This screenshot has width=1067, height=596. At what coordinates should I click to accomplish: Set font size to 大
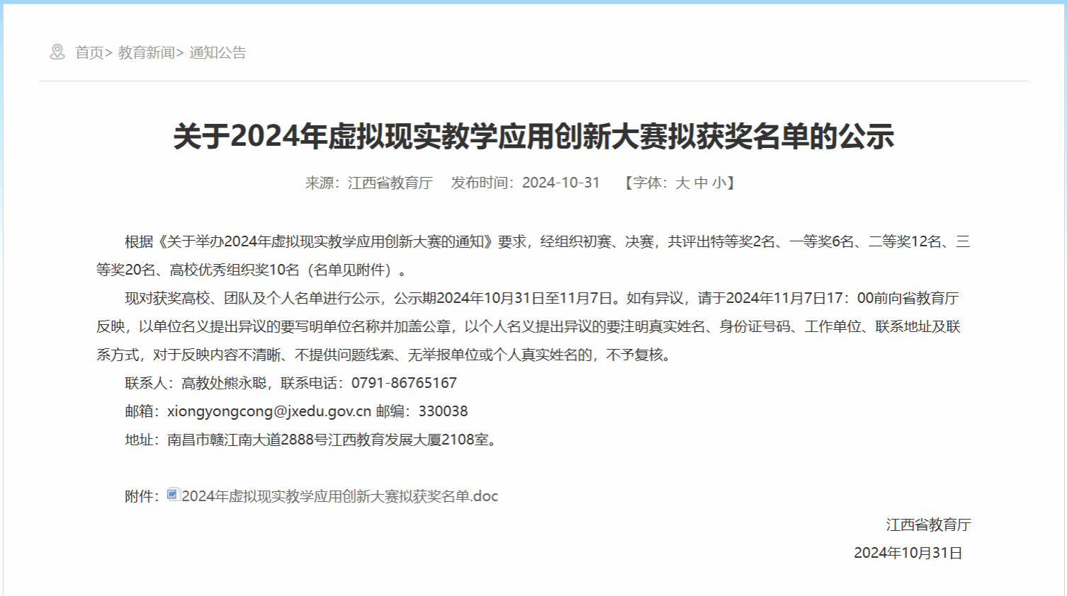(x=682, y=183)
